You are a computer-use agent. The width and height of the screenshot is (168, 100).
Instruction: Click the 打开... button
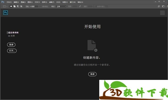coord(12,51)
